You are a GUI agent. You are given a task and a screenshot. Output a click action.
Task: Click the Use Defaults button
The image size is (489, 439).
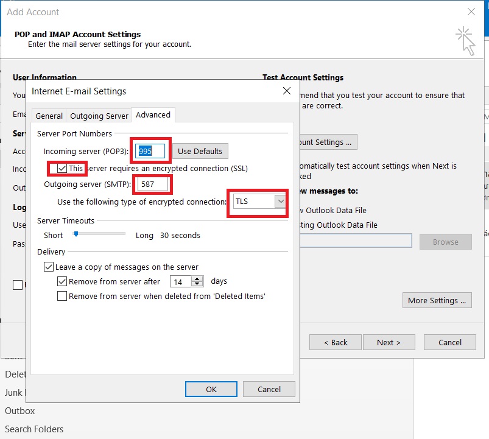[x=200, y=151]
